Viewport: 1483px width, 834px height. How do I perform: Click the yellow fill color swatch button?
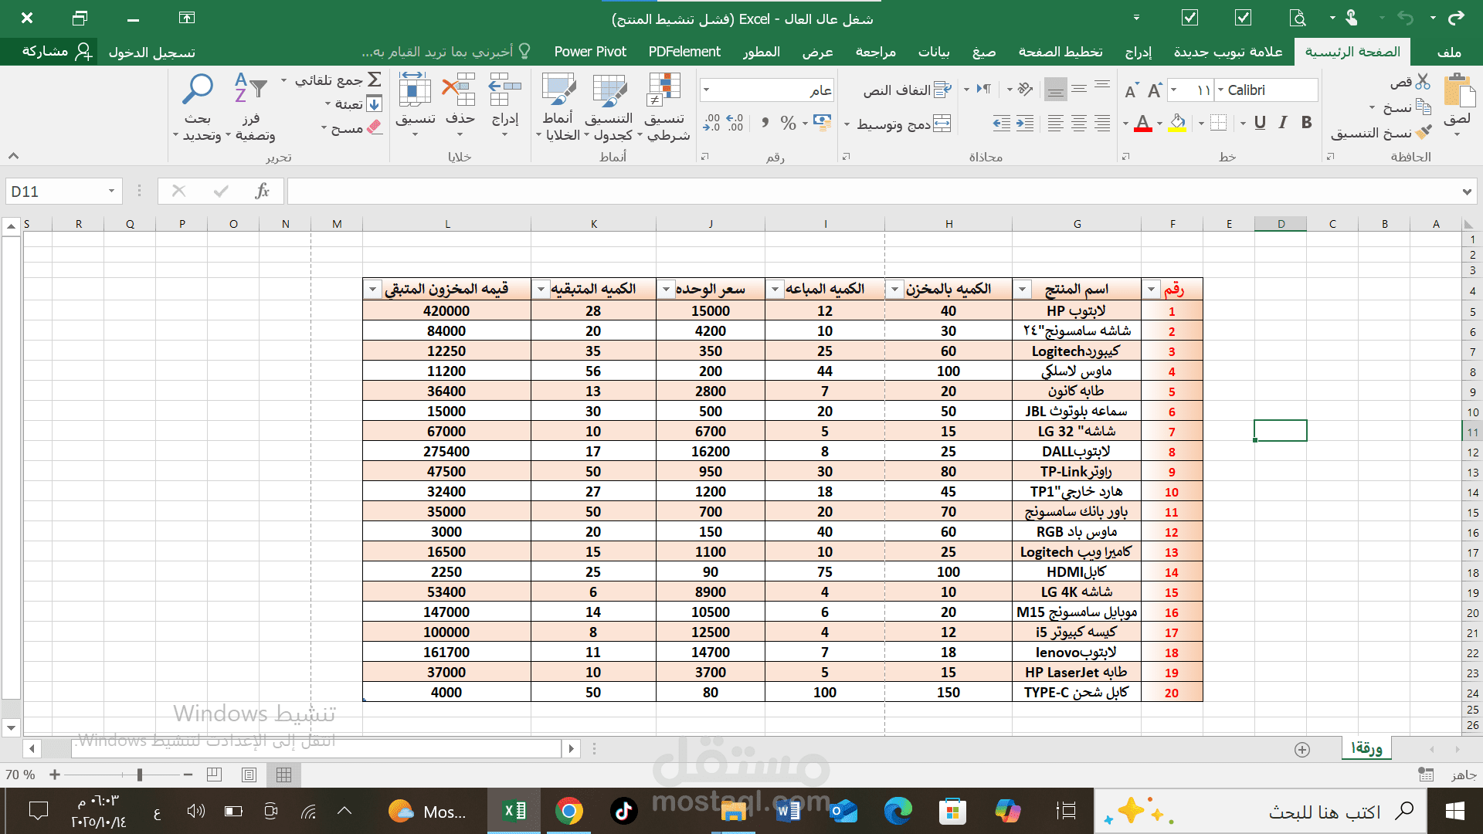[x=1176, y=123]
